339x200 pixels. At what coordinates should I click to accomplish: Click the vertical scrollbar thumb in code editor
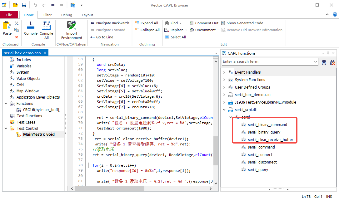point(216,151)
